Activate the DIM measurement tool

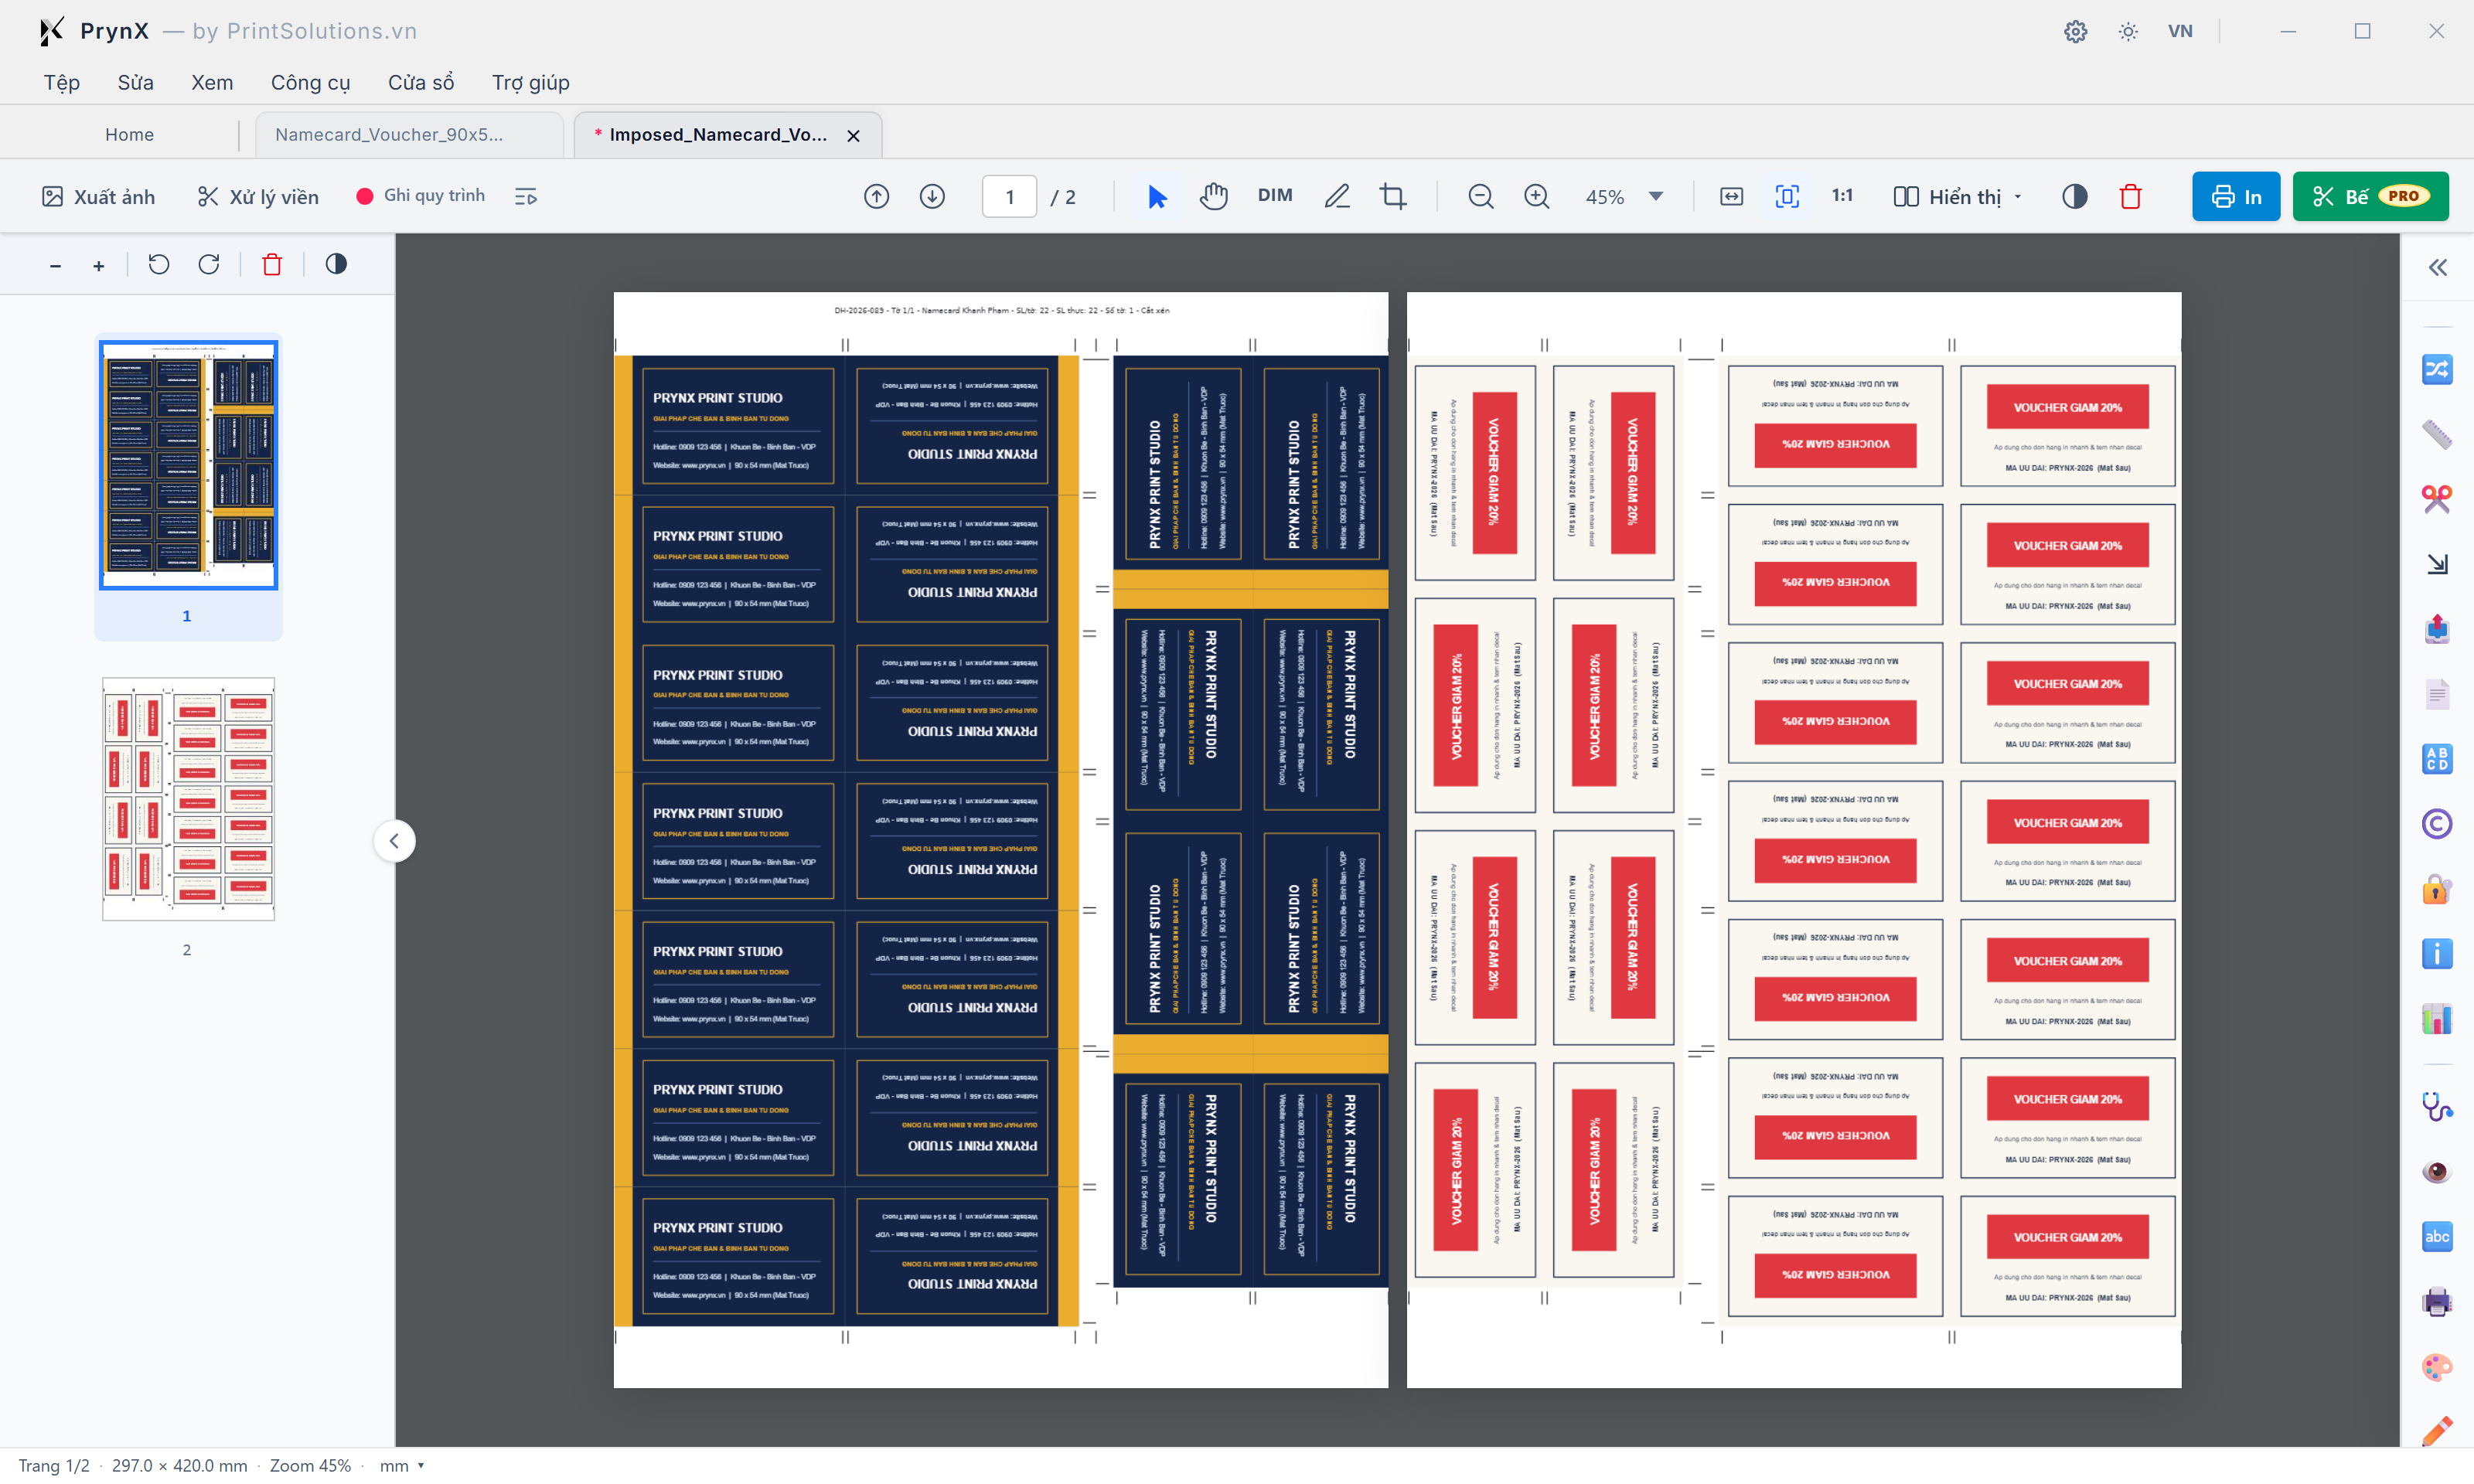click(1275, 195)
